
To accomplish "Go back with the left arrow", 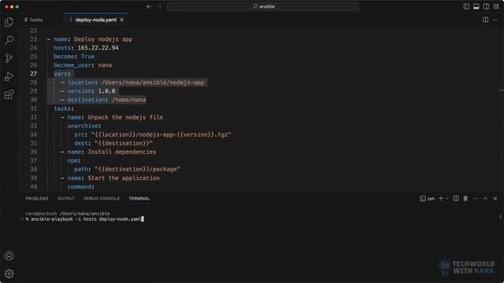I will (149, 6).
